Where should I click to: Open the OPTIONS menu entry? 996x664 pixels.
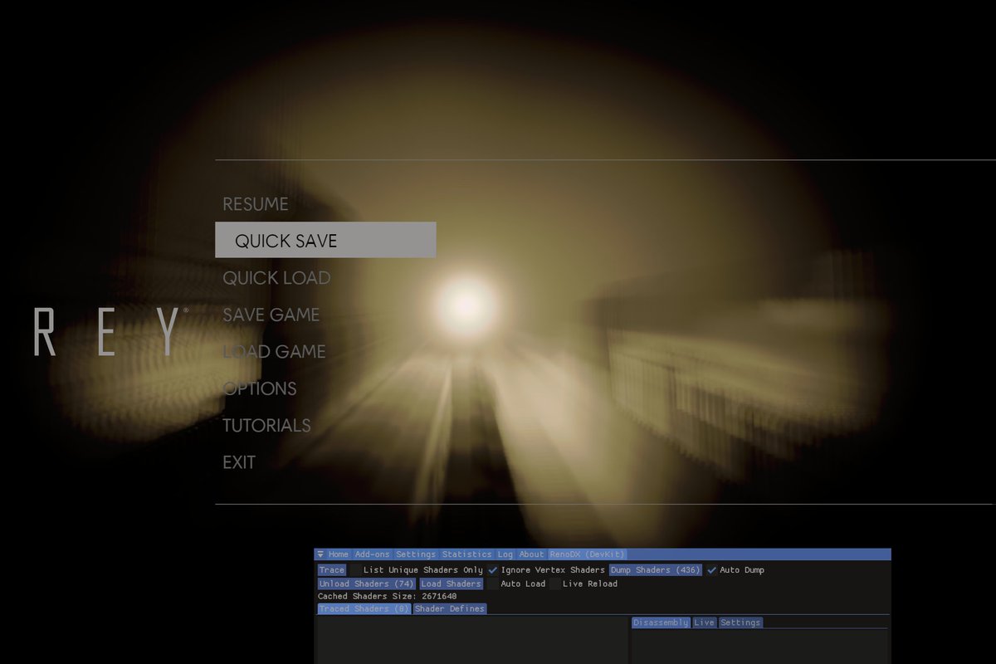(x=260, y=388)
